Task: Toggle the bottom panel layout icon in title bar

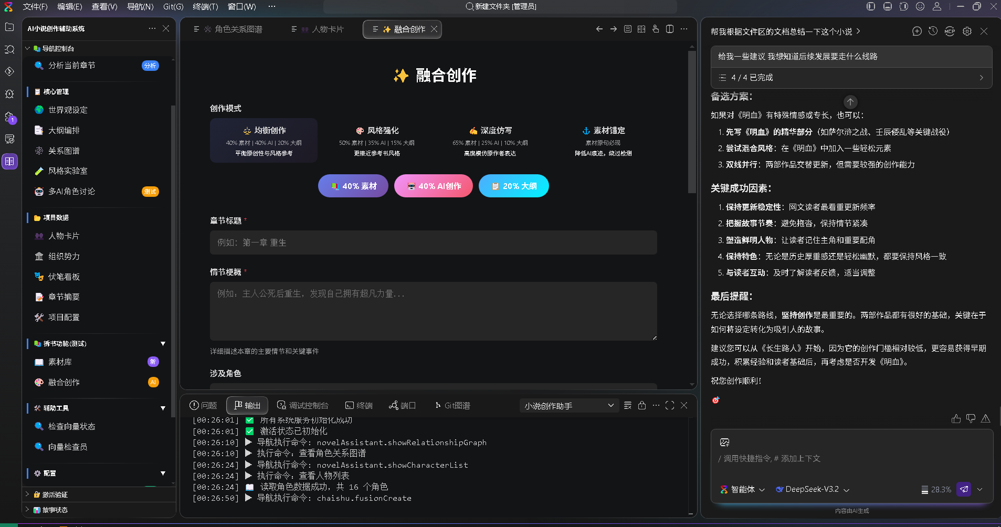Action: pos(888,6)
